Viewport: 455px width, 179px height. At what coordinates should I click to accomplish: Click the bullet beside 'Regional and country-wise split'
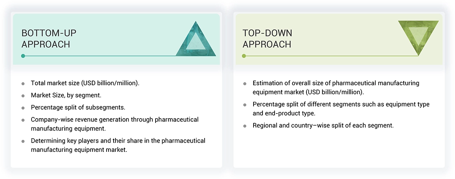[x=245, y=126]
